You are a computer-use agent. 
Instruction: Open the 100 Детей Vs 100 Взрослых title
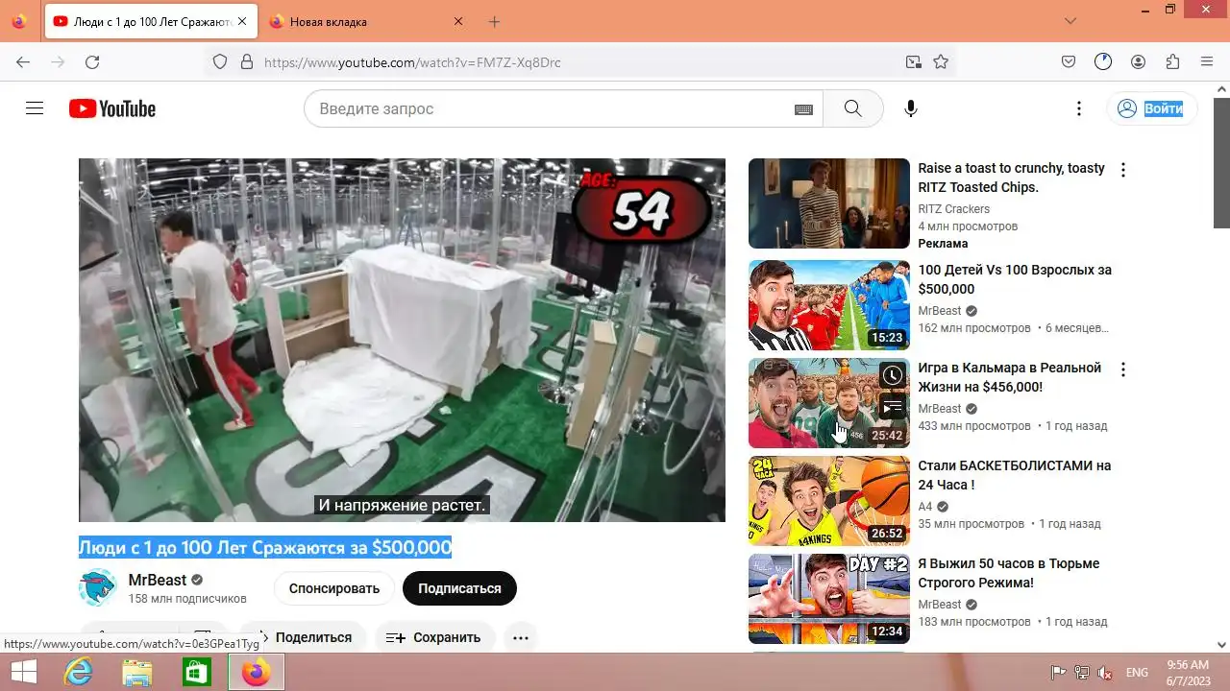[x=1015, y=279]
